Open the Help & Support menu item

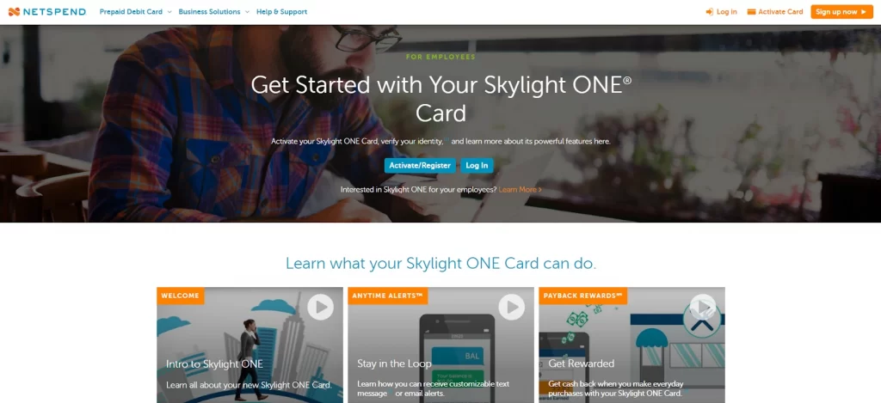[x=281, y=12]
